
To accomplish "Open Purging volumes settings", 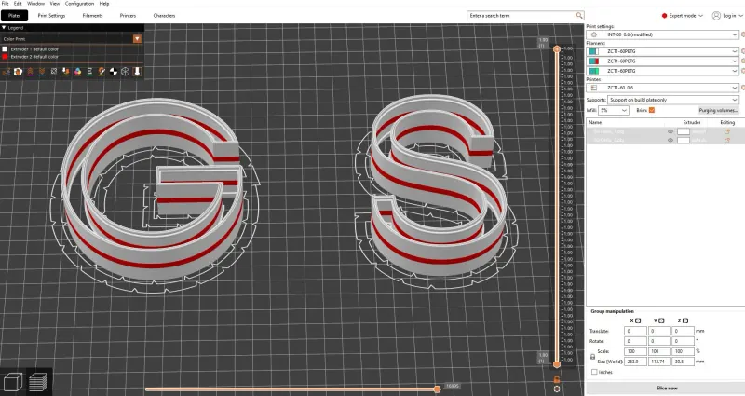I will [x=718, y=110].
